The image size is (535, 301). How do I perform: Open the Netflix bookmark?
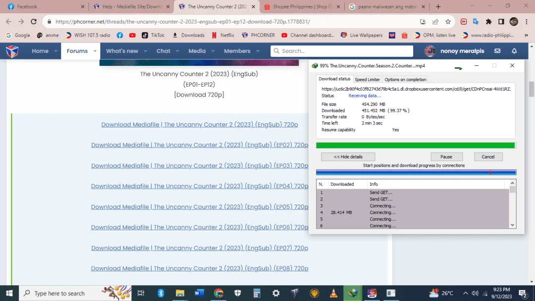pyautogui.click(x=223, y=35)
